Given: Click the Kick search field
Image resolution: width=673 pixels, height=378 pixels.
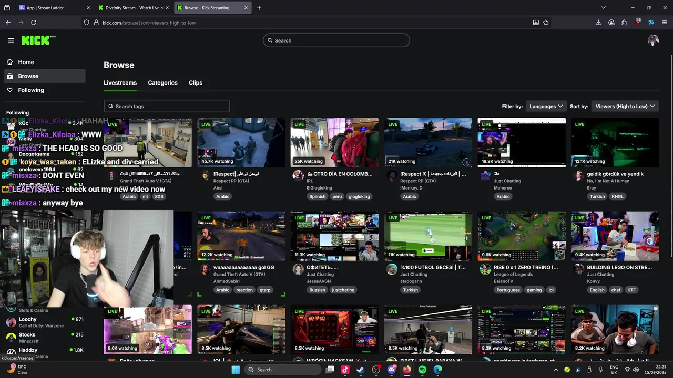Looking at the screenshot, I should (x=336, y=40).
